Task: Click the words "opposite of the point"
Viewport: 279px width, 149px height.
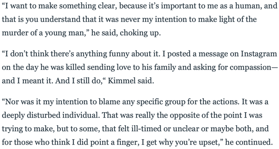Action: pos(206,115)
